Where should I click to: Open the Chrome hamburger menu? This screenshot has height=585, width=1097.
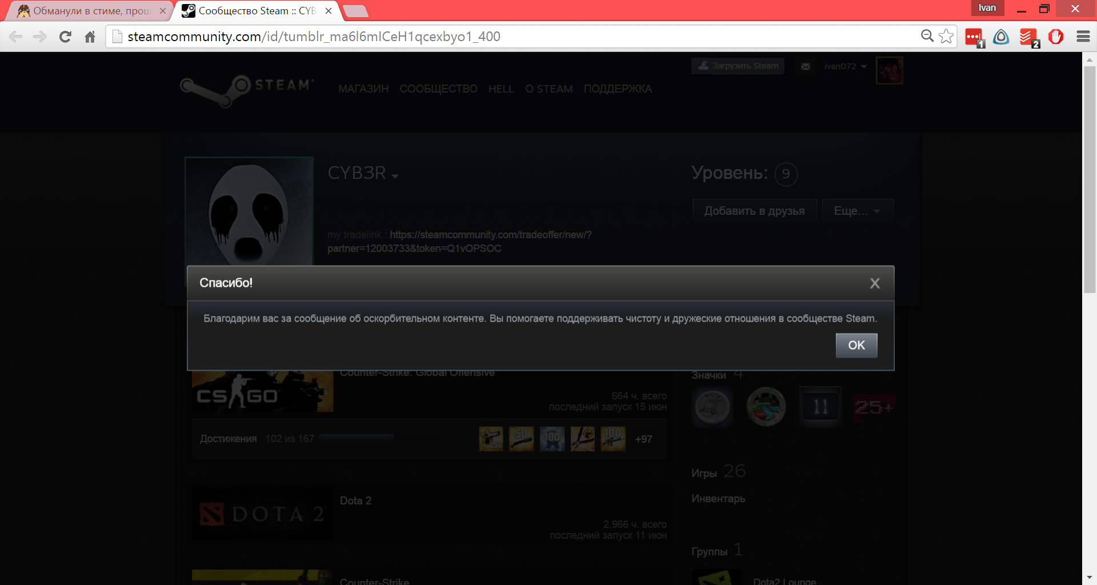[1083, 37]
